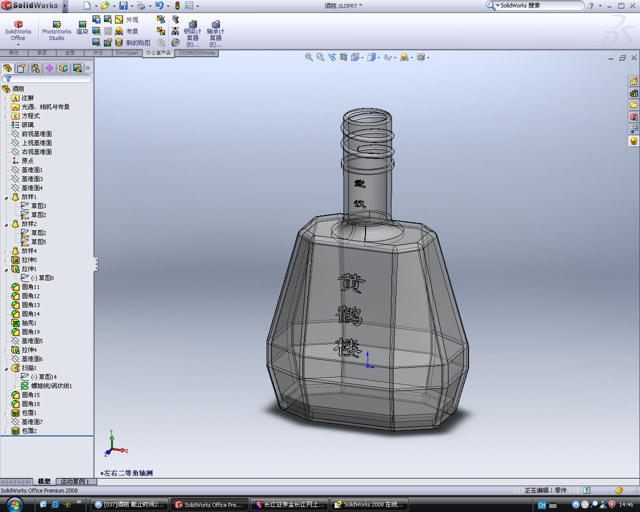Open the Options checklist icon
Image resolution: width=640 pixels, height=512 pixels.
point(189,6)
